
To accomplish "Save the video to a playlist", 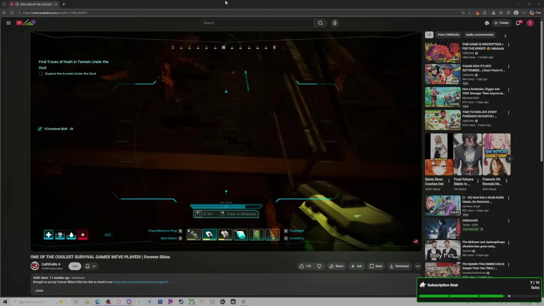I will [x=376, y=266].
